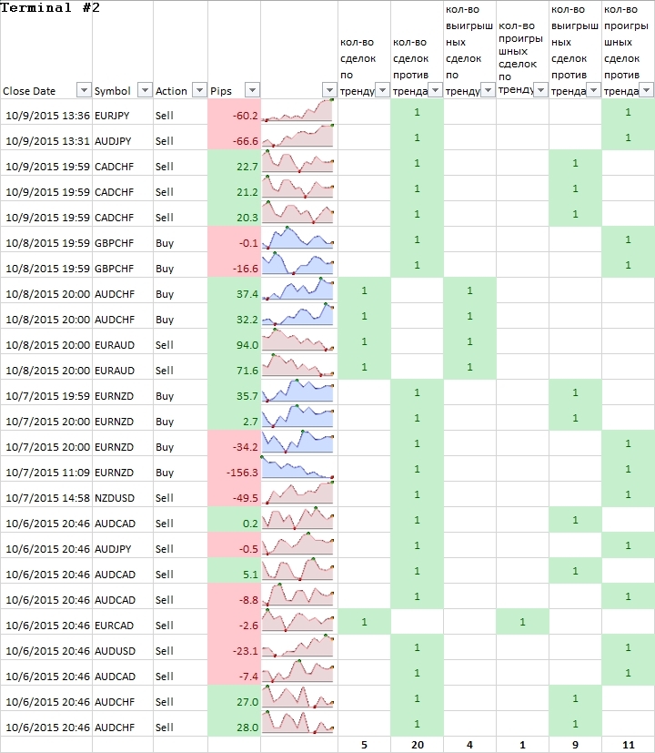The width and height of the screenshot is (655, 753).
Task: Click the 2.7 pips cell
Action: (234, 418)
